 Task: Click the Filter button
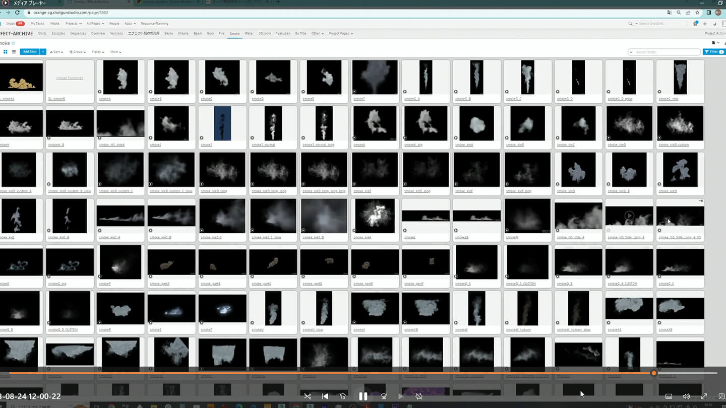point(714,52)
